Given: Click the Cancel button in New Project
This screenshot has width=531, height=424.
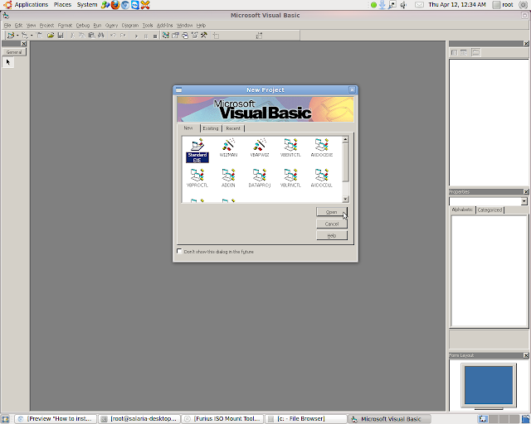Looking at the screenshot, I should pyautogui.click(x=332, y=224).
